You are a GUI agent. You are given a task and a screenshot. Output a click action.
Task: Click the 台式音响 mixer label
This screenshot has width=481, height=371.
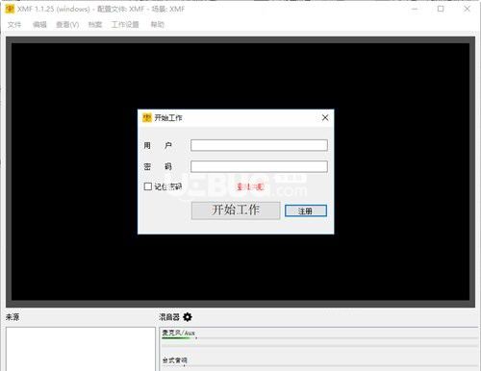click(174, 360)
